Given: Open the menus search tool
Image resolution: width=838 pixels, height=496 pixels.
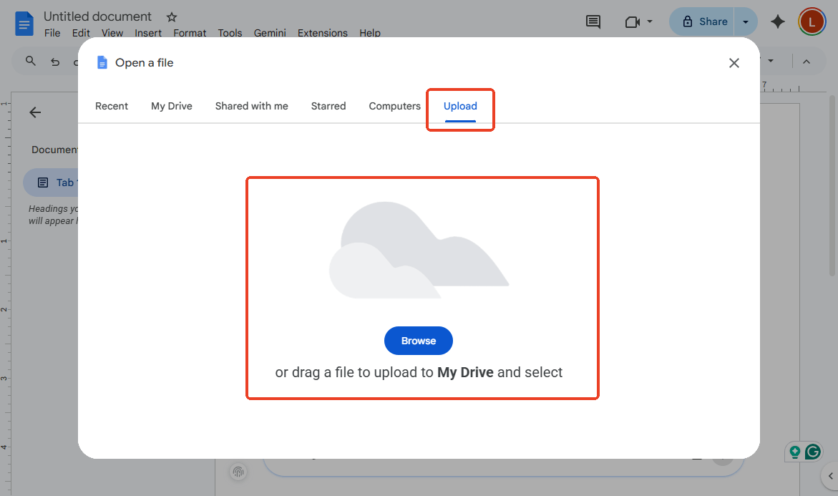Looking at the screenshot, I should coord(30,62).
